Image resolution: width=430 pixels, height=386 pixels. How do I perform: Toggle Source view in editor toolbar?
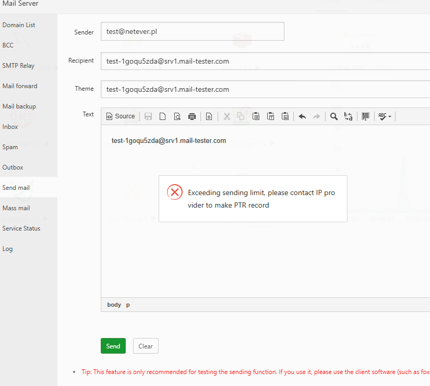[x=121, y=116]
